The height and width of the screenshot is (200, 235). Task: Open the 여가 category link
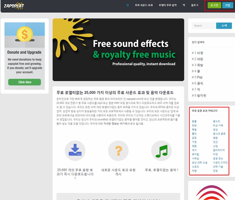click(x=194, y=150)
